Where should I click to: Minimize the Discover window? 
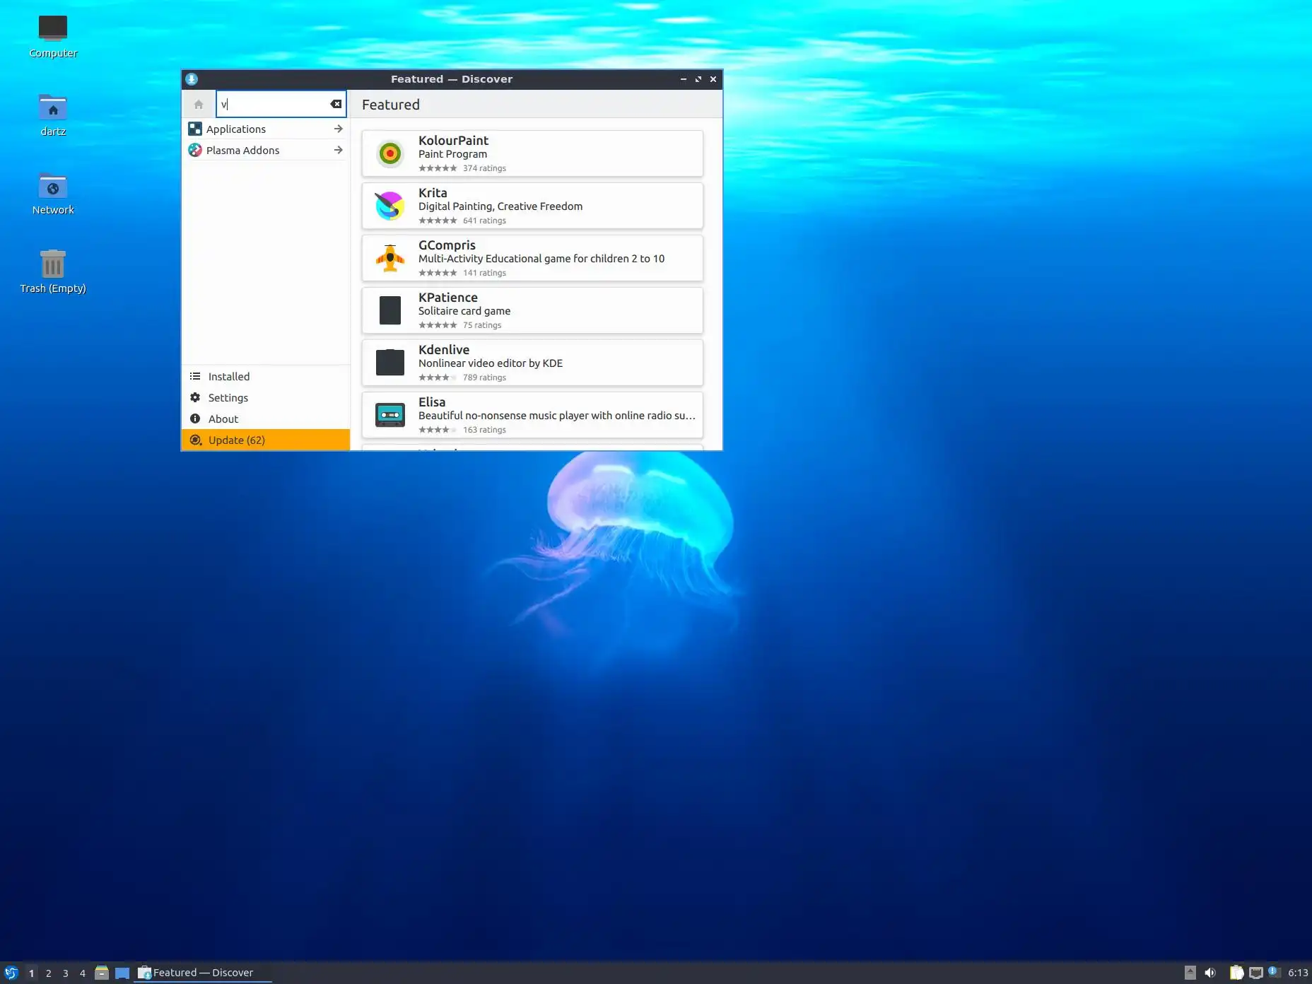pos(684,79)
